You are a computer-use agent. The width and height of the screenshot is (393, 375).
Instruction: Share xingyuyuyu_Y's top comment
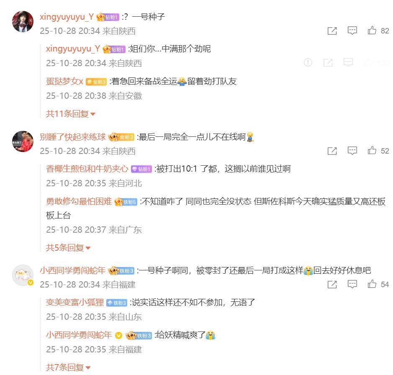[332, 31]
